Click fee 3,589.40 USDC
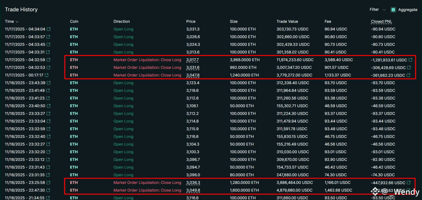 pyautogui.click(x=339, y=60)
